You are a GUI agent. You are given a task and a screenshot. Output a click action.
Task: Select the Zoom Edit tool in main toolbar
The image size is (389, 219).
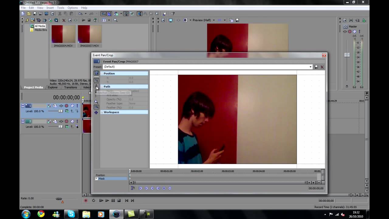[x=157, y=14]
